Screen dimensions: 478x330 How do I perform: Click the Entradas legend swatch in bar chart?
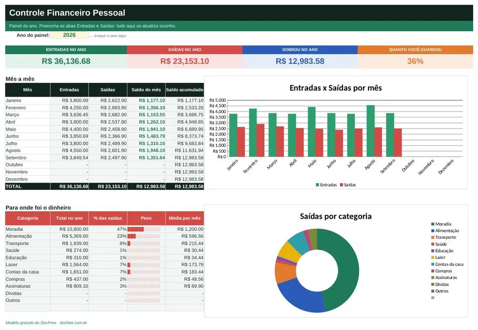[318, 185]
